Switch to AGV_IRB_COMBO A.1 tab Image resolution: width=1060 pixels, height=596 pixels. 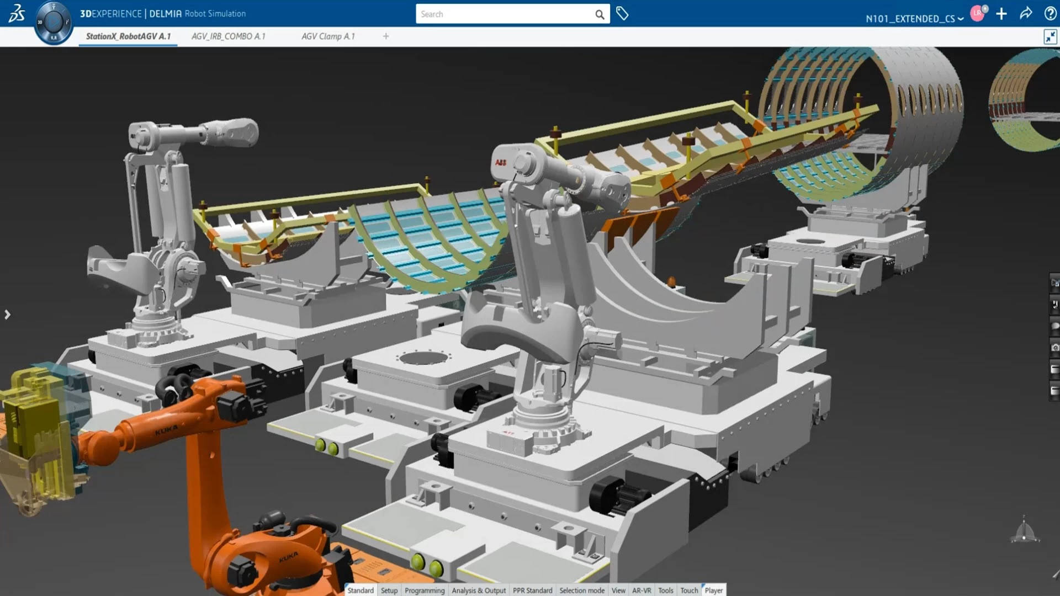[x=228, y=36]
